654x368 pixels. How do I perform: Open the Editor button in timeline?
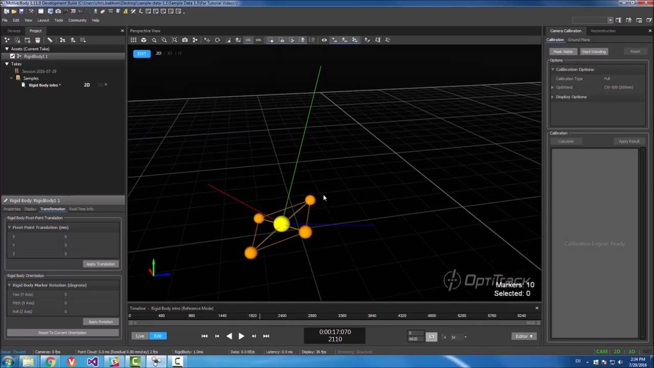(524, 336)
